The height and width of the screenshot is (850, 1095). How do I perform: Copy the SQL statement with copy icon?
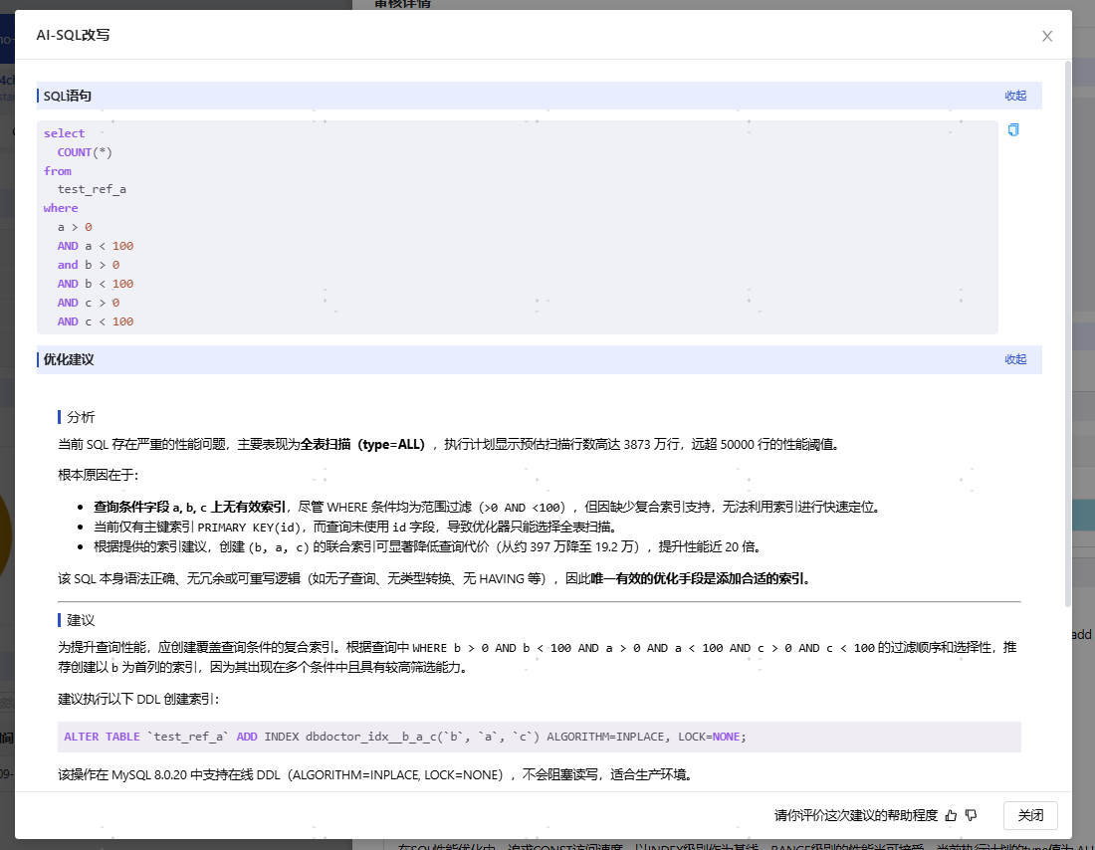tap(1013, 130)
